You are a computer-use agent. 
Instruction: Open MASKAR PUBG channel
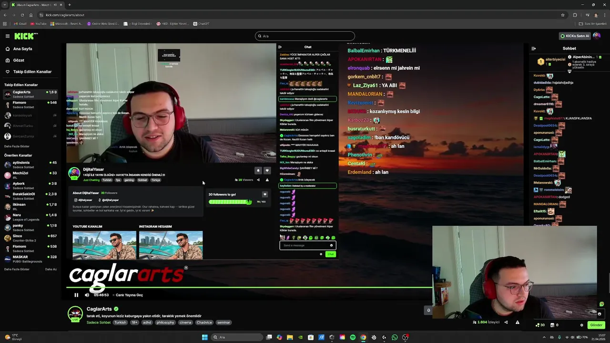tap(30, 259)
